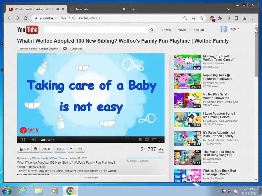Show hidden tray icons arrow
This screenshot has height=196, width=262.
217,191
